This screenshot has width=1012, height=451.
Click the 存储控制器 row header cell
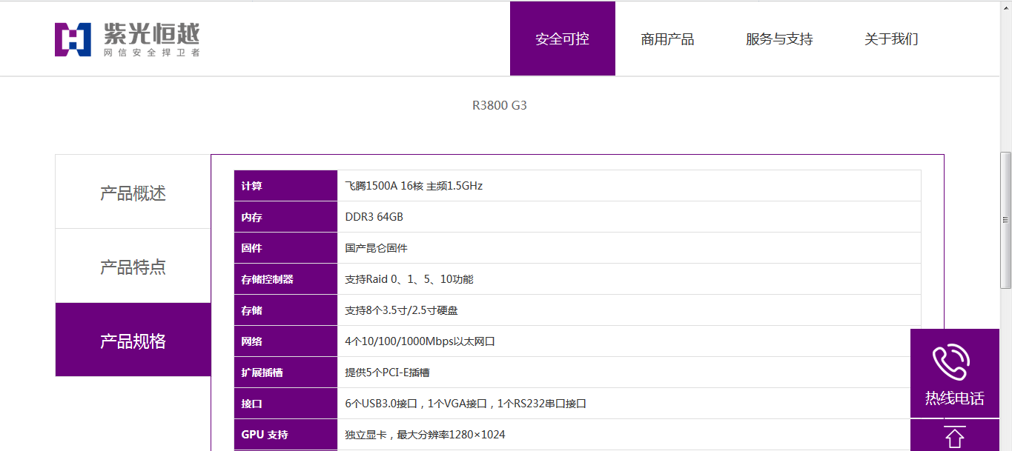click(285, 279)
